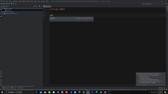168x94 pixels.
Task: Open the TODO tool window
Action: 21,88
